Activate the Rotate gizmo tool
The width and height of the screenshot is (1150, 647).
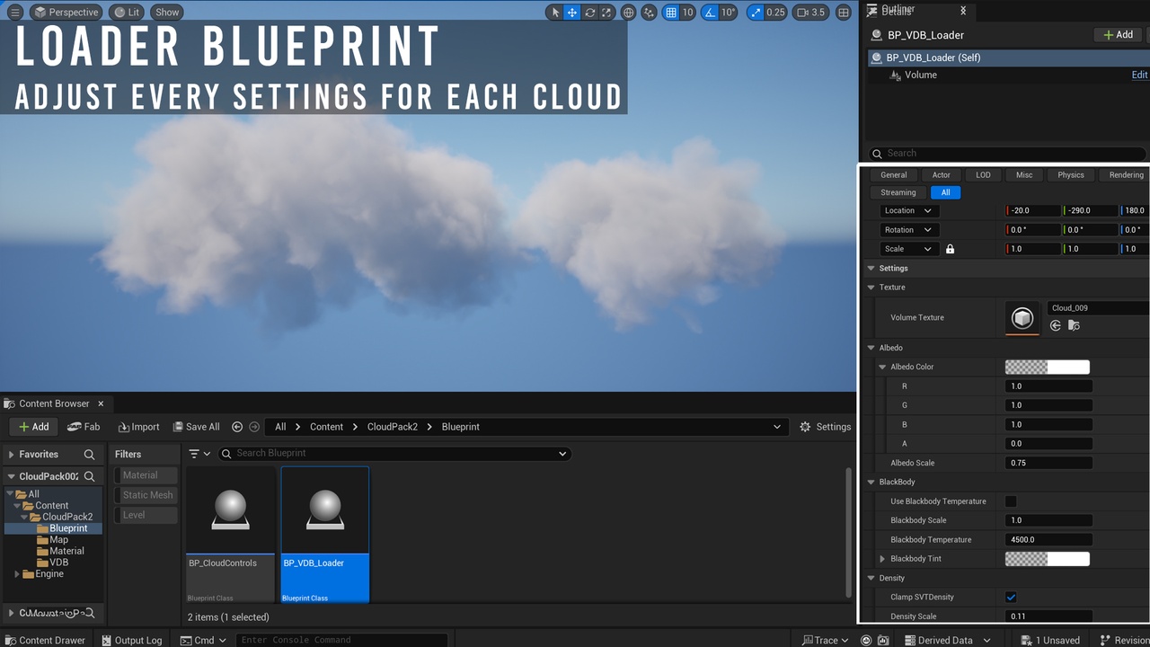coord(589,12)
